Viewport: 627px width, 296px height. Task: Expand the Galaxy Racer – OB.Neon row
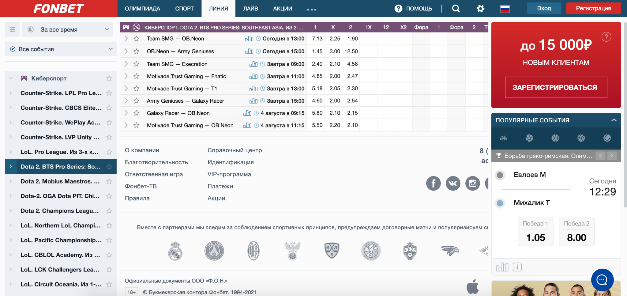tap(126, 113)
